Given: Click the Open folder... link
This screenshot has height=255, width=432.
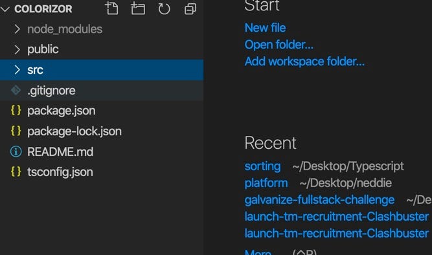Looking at the screenshot, I should tap(279, 45).
